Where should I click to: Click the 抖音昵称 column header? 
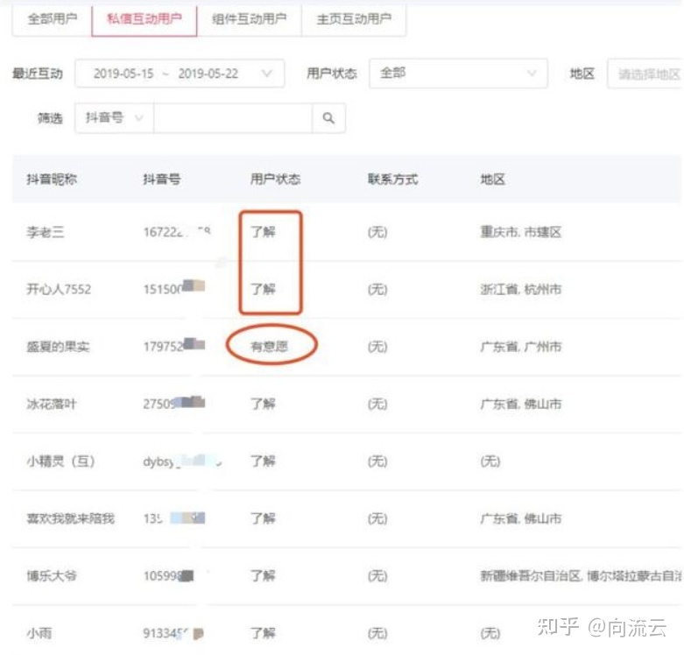pyautogui.click(x=51, y=180)
